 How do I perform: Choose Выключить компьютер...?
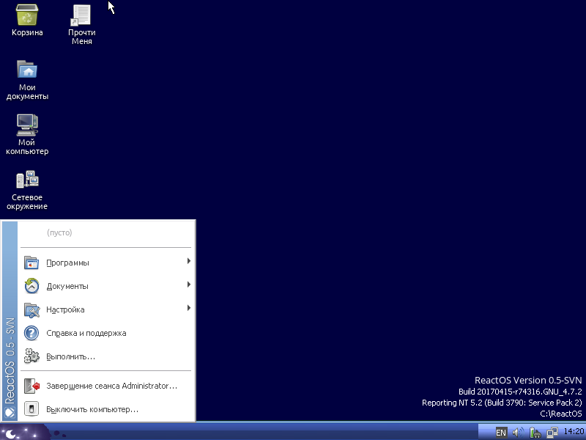tap(106, 409)
